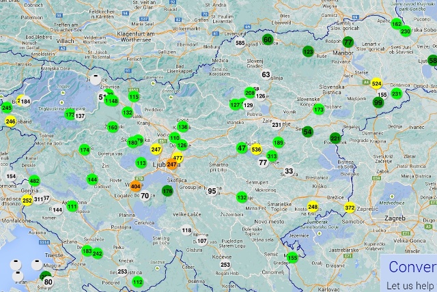Select the yellow 477 marker above Ljubljana
This screenshot has width=437, height=292.
[x=178, y=158]
